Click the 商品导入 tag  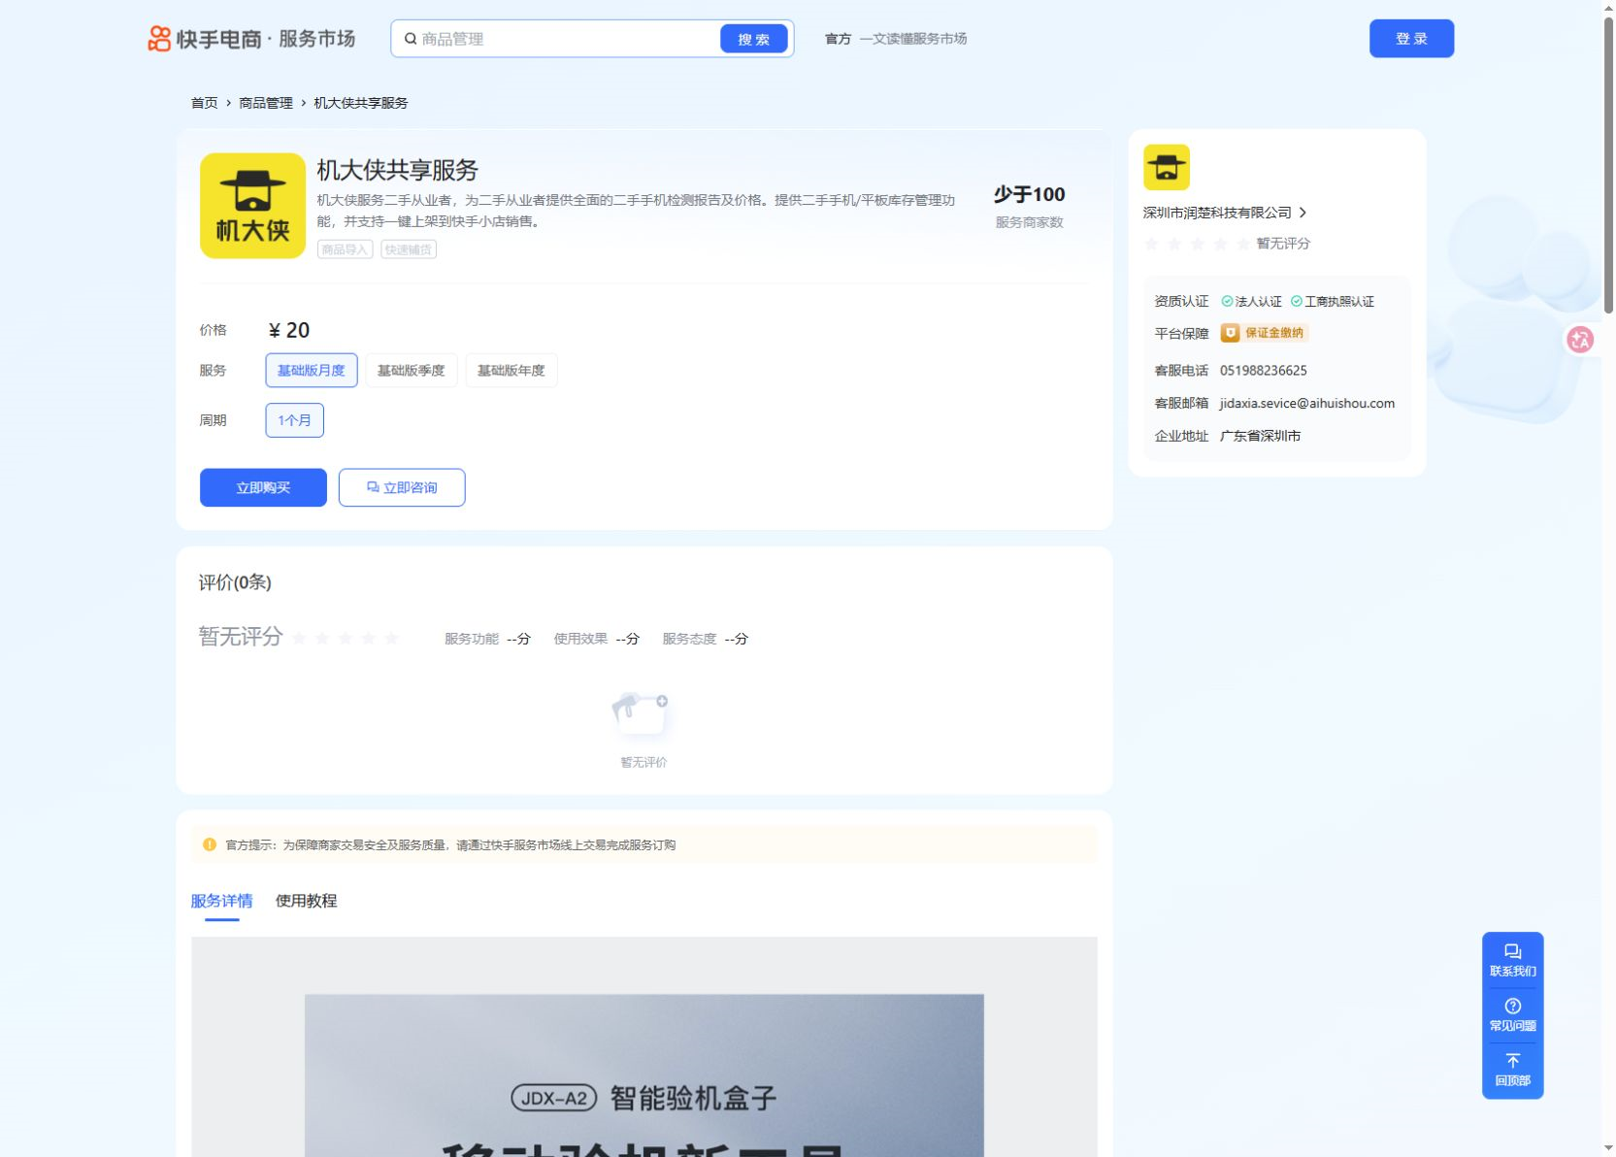345,249
